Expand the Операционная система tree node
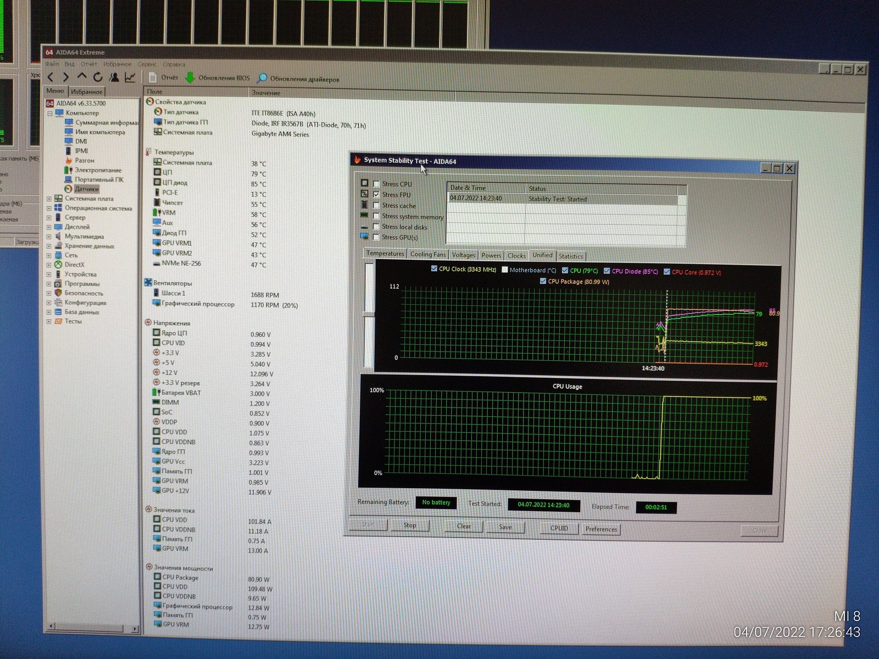The height and width of the screenshot is (659, 879). pos(49,209)
